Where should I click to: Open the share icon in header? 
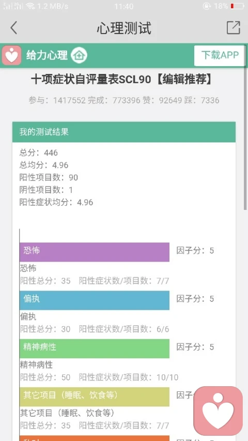[234, 27]
